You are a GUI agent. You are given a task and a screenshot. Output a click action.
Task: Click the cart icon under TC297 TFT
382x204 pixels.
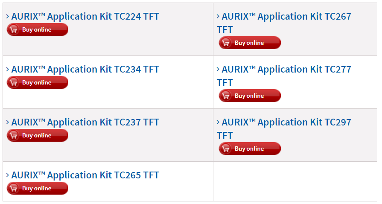pyautogui.click(x=226, y=149)
